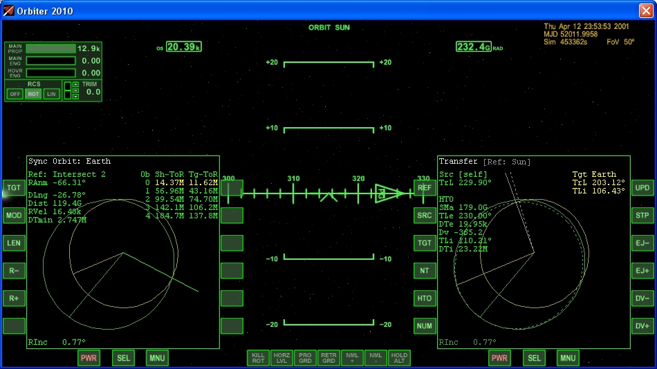Open the right MFD MNU button menu
Viewport: 657px width, 369px height.
[568, 358]
